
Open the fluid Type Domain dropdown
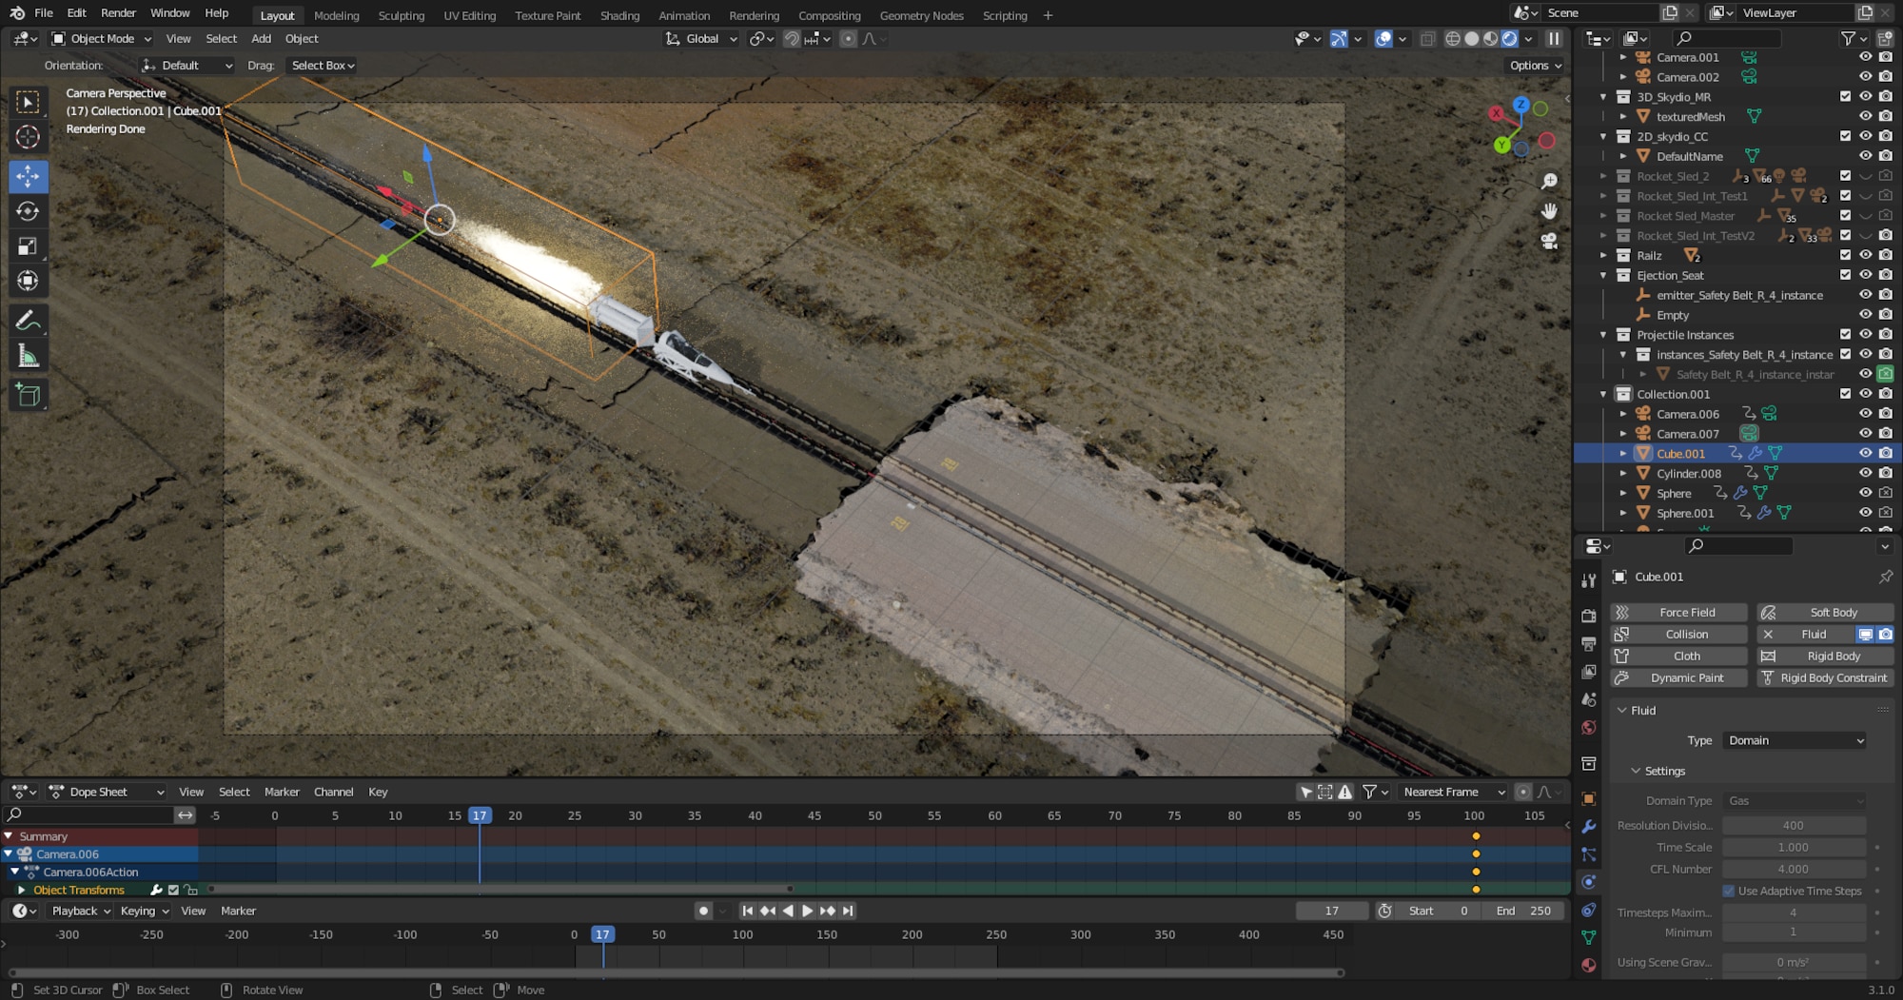pyautogui.click(x=1795, y=741)
